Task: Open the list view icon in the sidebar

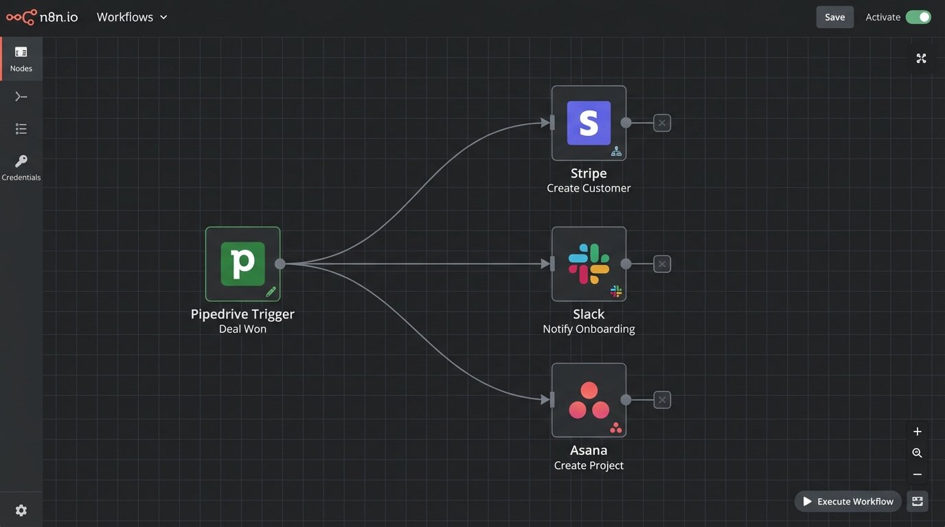Action: 21,128
